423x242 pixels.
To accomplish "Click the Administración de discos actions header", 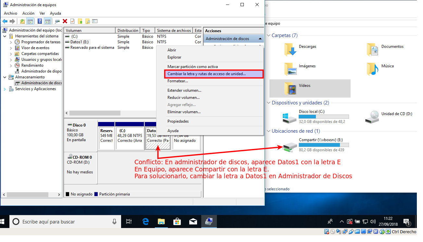I will [x=233, y=39].
